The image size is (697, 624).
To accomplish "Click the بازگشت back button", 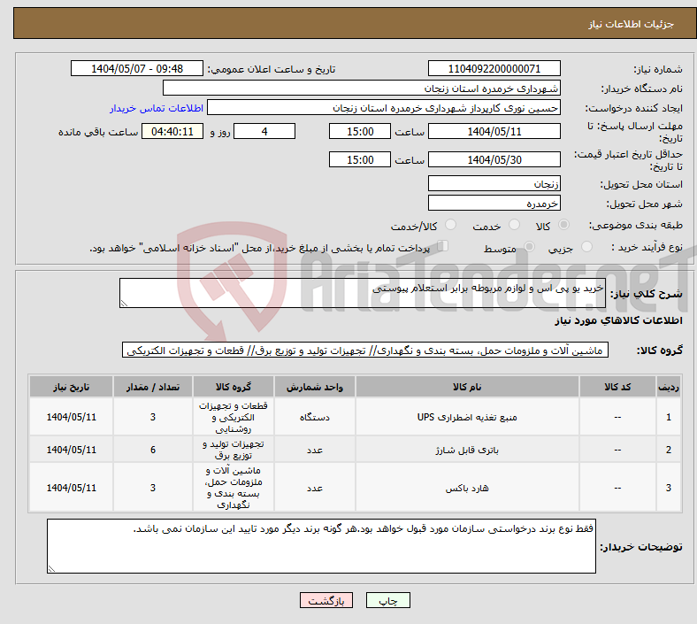I will pyautogui.click(x=326, y=600).
